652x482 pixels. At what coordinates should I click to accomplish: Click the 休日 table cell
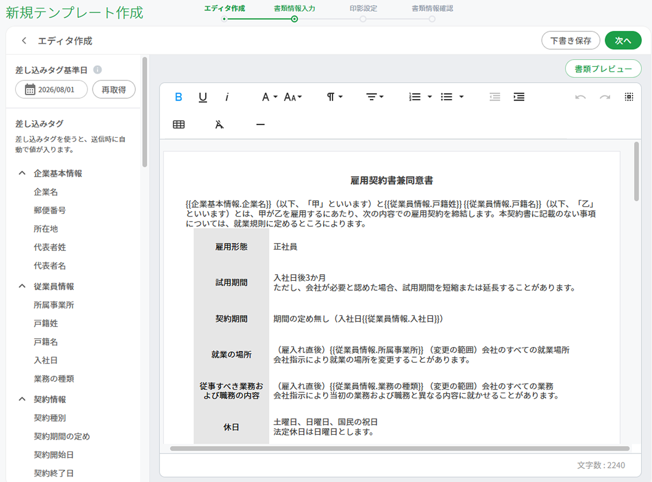point(231,427)
